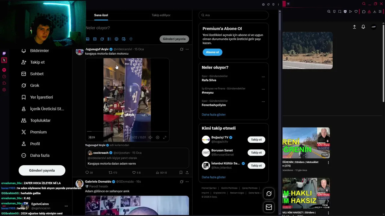Share the Yugusuguf Arşiv post
The height and width of the screenshot is (216, 385).
[187, 172]
